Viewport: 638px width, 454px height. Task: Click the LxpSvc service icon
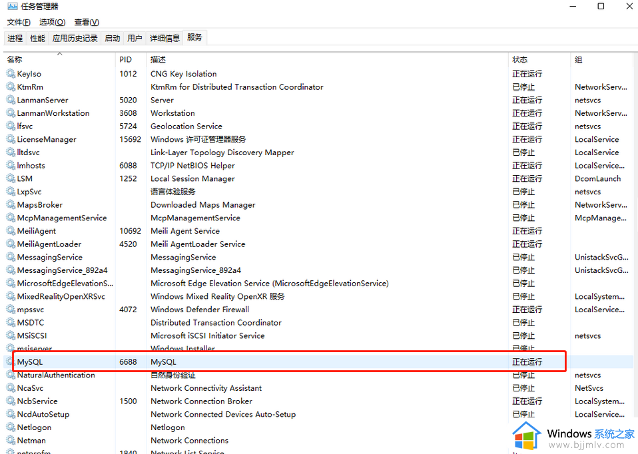11,192
